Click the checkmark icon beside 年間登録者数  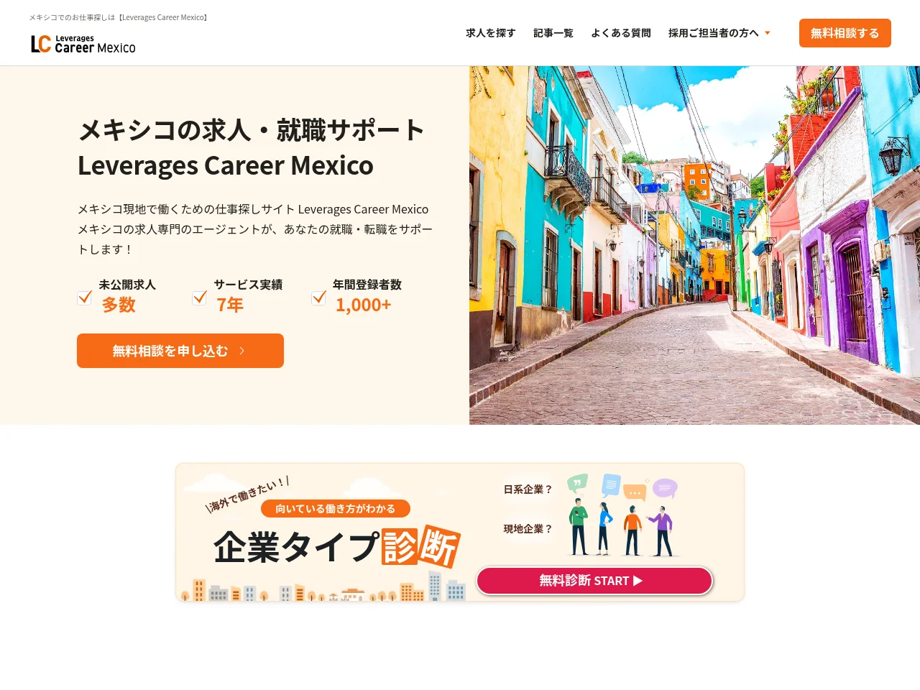click(319, 298)
